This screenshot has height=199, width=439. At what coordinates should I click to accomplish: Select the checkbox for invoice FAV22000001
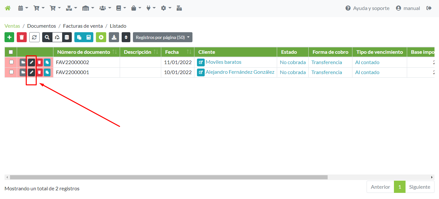tap(11, 72)
